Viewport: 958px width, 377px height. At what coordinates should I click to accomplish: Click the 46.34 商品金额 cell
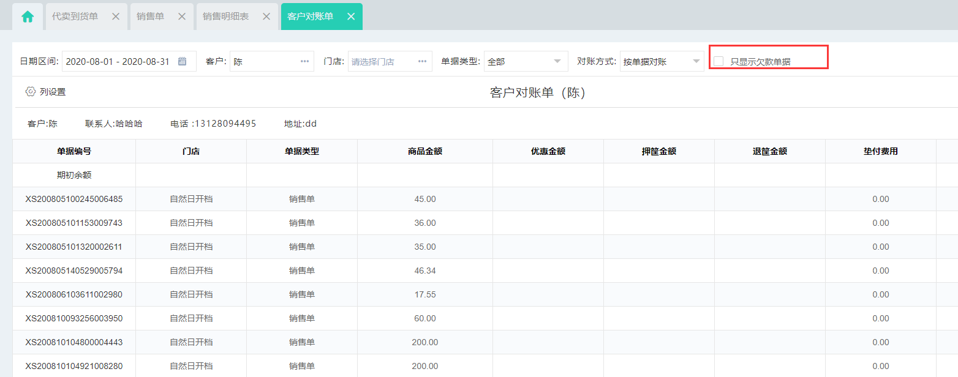425,271
